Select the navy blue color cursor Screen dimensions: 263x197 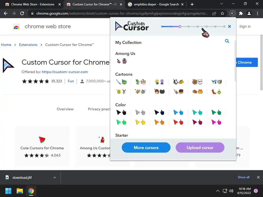tap(159, 112)
